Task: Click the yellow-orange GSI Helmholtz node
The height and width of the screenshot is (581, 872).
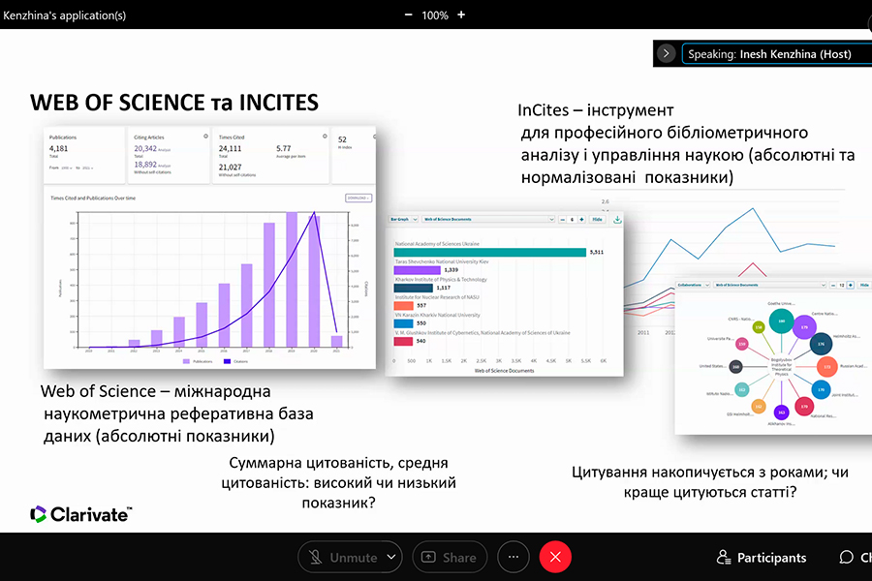Action: [759, 407]
